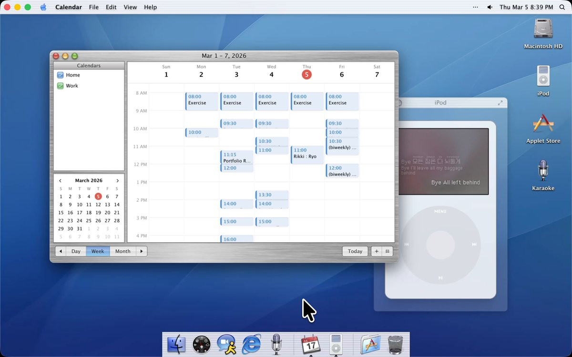
Task: Go to previous week with left arrow
Action: [61, 251]
